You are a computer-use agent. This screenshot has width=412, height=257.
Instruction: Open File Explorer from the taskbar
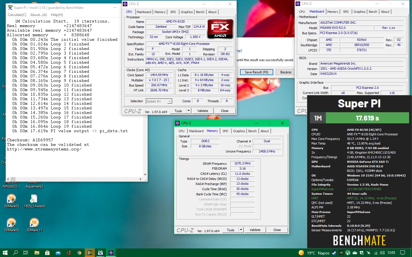[x=37, y=253]
